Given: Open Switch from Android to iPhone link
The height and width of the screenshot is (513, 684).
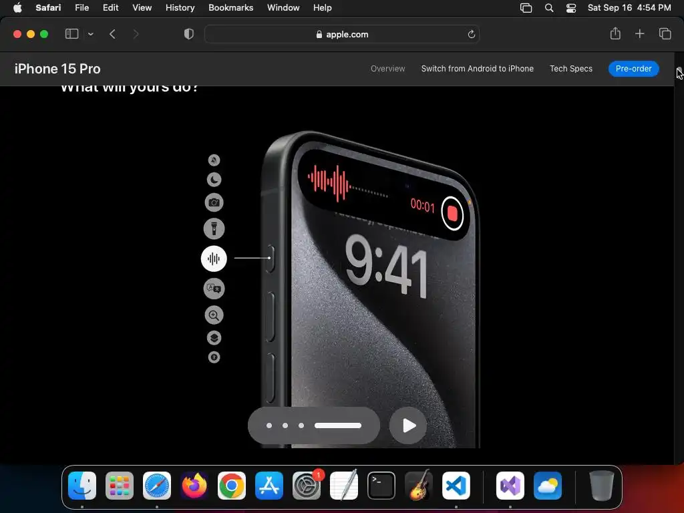Looking at the screenshot, I should coord(477,69).
